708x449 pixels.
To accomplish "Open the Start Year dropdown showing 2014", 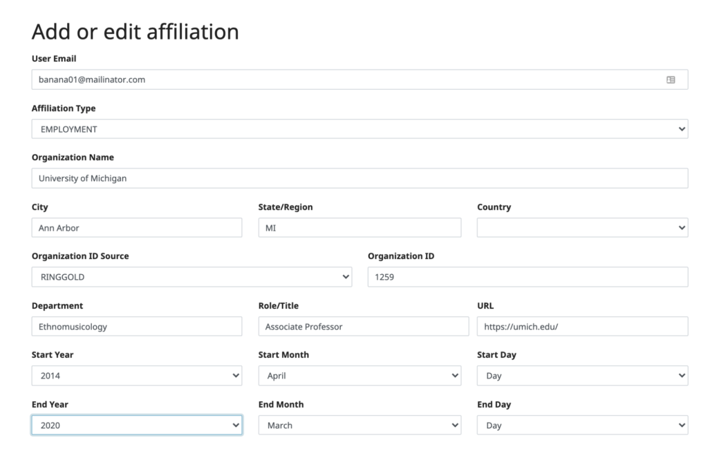I will coord(137,376).
